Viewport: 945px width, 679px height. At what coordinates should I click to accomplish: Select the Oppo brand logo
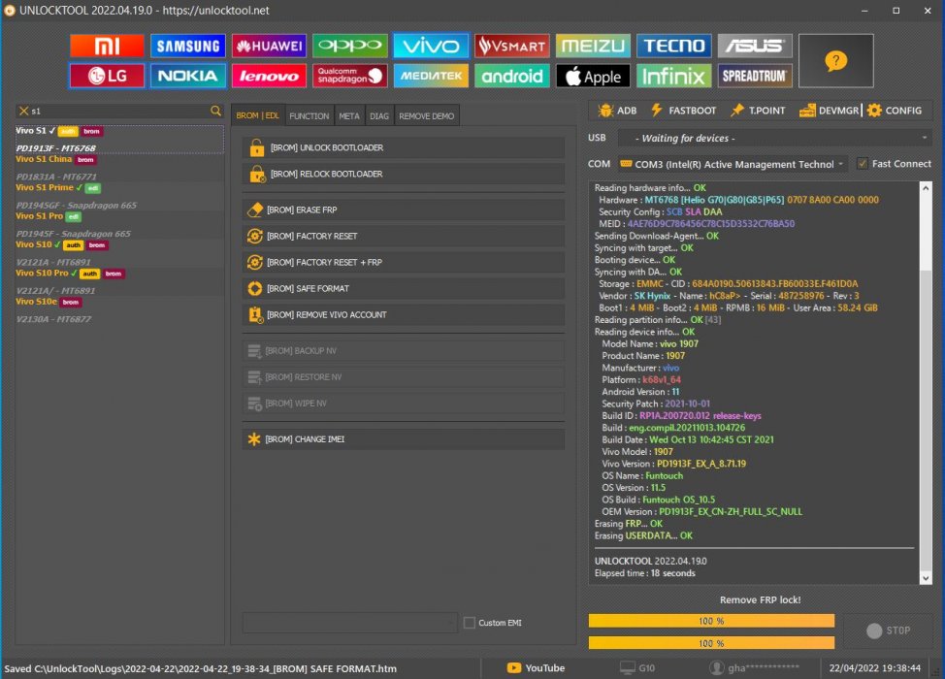click(349, 46)
